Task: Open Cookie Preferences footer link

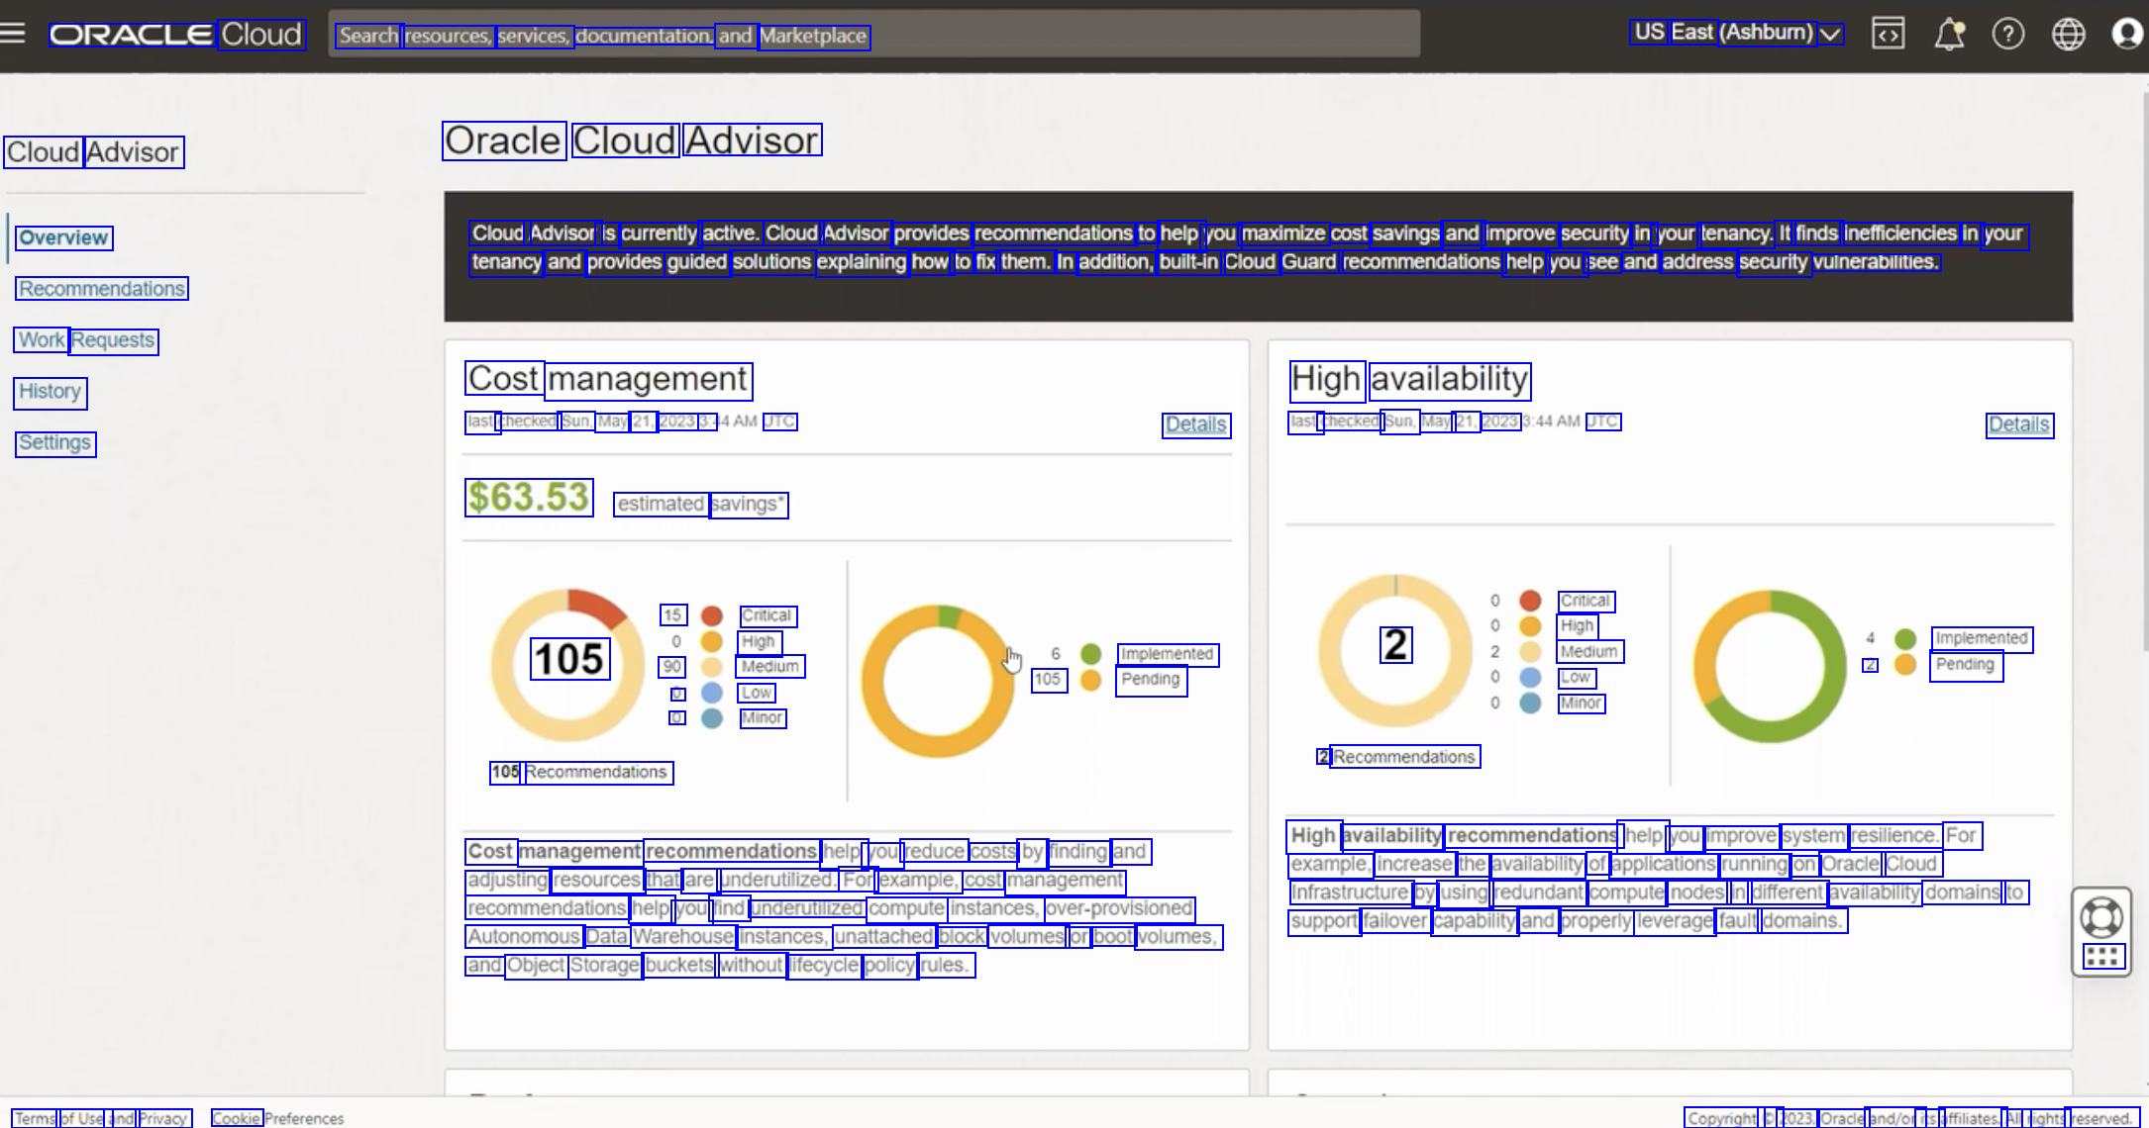Action: tap(277, 1118)
